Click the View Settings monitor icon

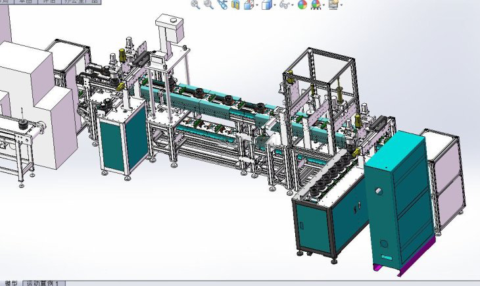pos(333,5)
